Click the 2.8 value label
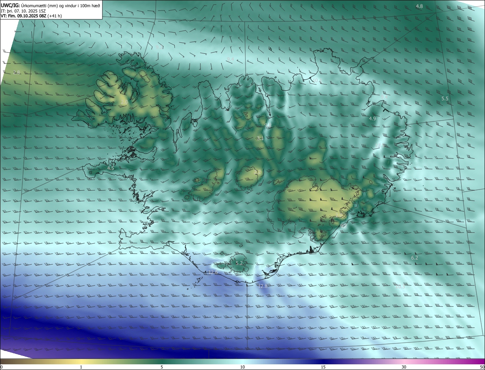Image resolution: width=485 pixels, height=370 pixels. click(17, 73)
